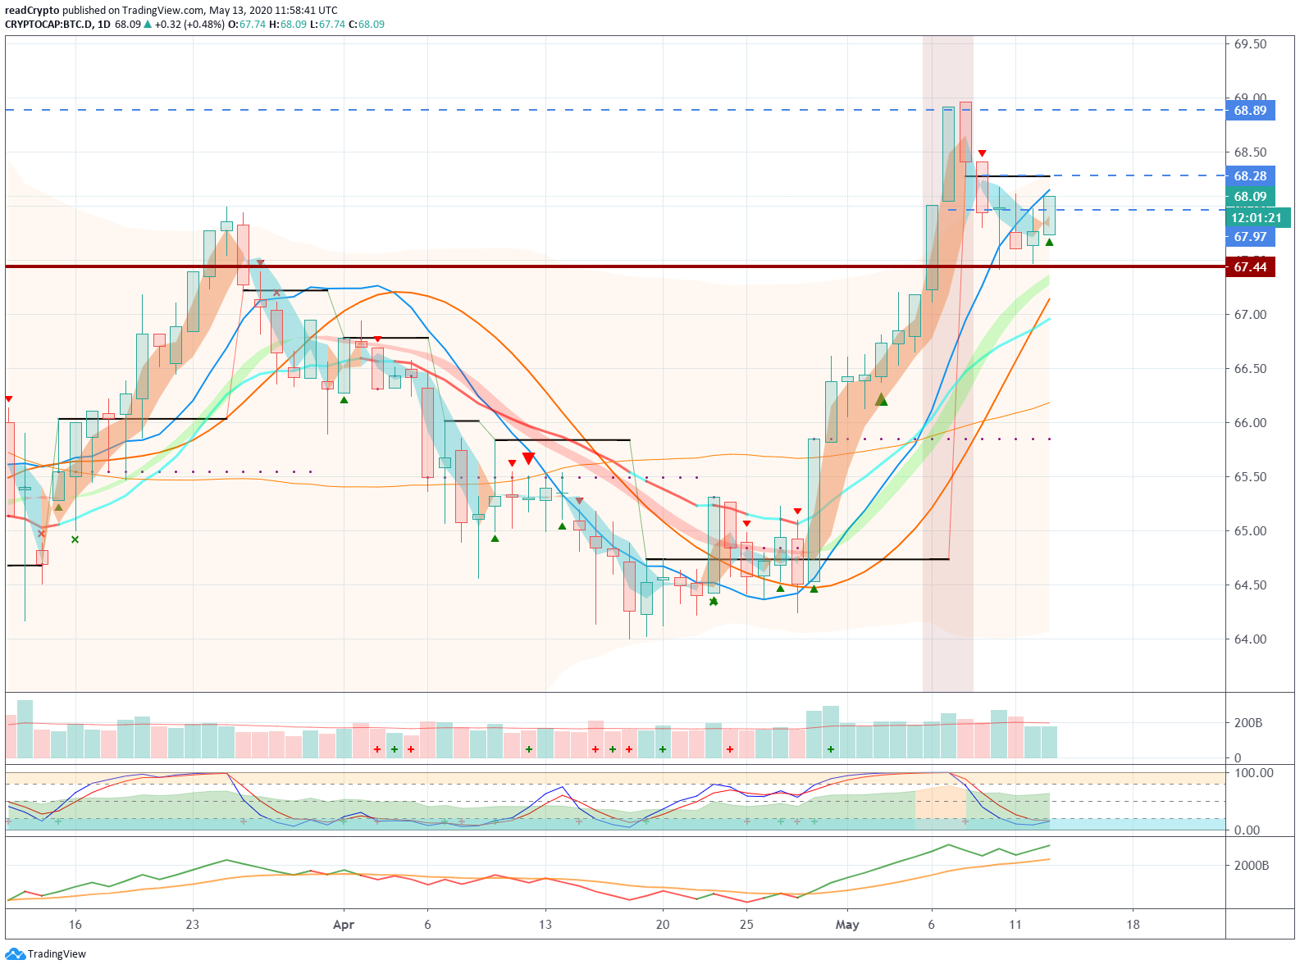
Task: Click the dashed blue 68.89 horizontal line
Action: tap(615, 110)
